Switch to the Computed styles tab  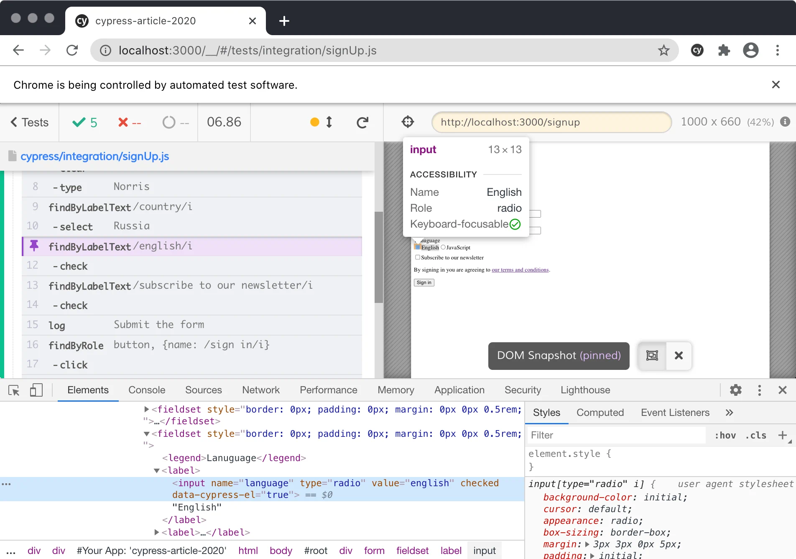pos(600,413)
